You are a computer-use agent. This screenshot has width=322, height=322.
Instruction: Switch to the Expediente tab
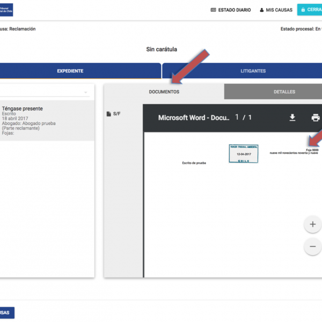[70, 71]
